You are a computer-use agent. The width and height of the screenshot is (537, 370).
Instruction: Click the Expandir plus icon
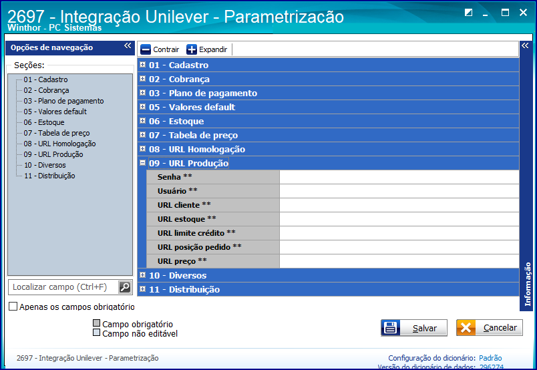pos(192,49)
